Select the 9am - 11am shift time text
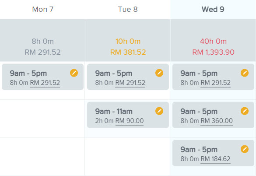This screenshot has width=256, height=176. [114, 112]
